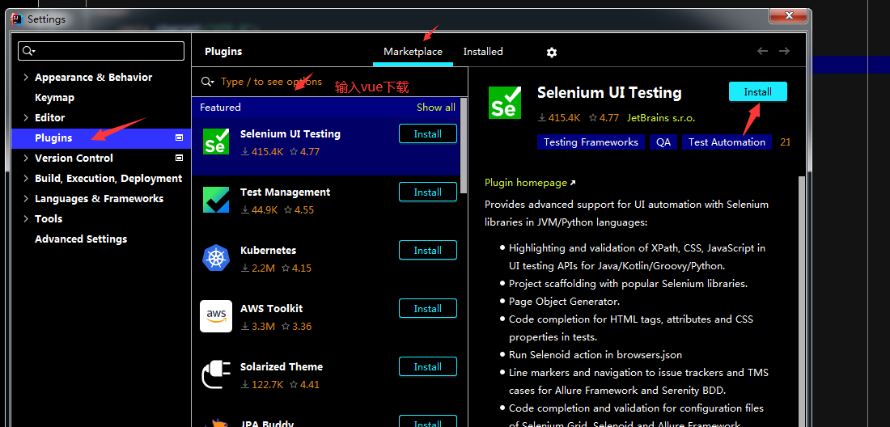Open Advanced Settings page
Screen dimensions: 890x427
[81, 239]
